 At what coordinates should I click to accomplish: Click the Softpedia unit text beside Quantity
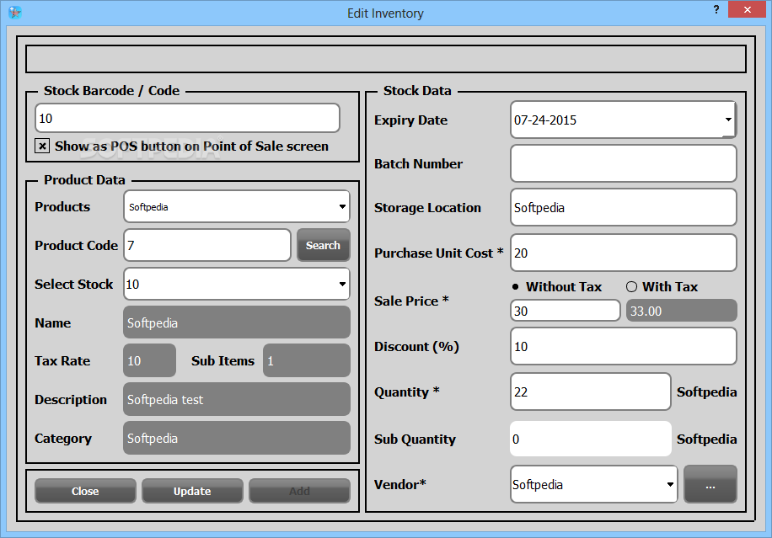click(x=706, y=392)
